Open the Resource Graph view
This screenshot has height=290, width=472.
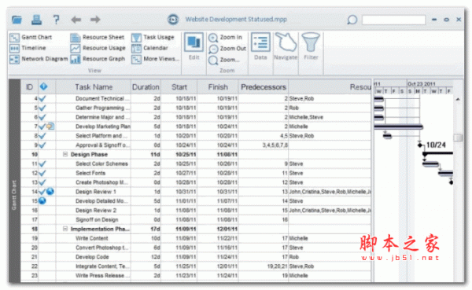click(98, 59)
